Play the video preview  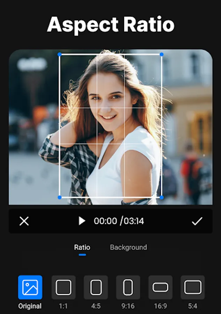(82, 221)
